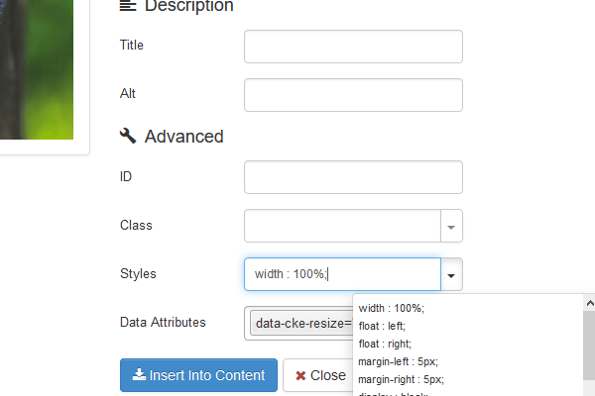
Task: Select the 'width : 100%;' style option
Action: (391, 308)
